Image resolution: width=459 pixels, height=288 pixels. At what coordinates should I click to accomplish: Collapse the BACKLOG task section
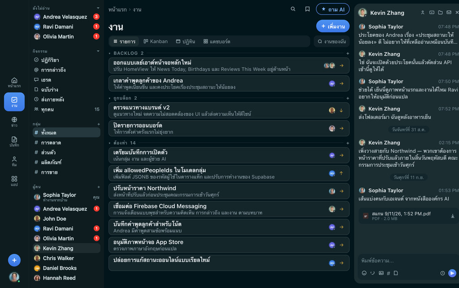tap(109, 53)
